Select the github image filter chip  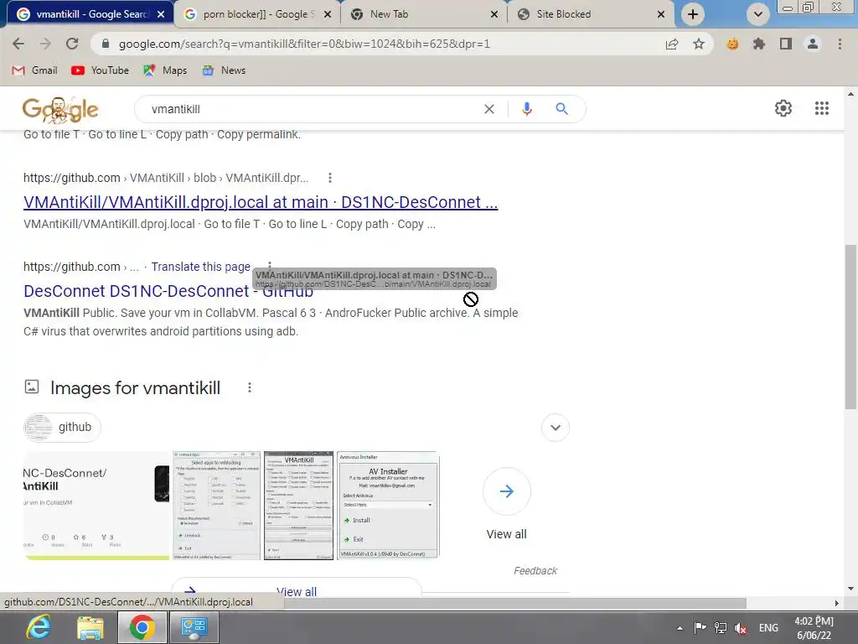(x=62, y=427)
